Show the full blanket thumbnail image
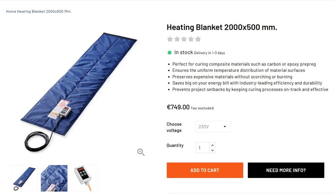Screen dimensions: 334x195 (x=24, y=178)
